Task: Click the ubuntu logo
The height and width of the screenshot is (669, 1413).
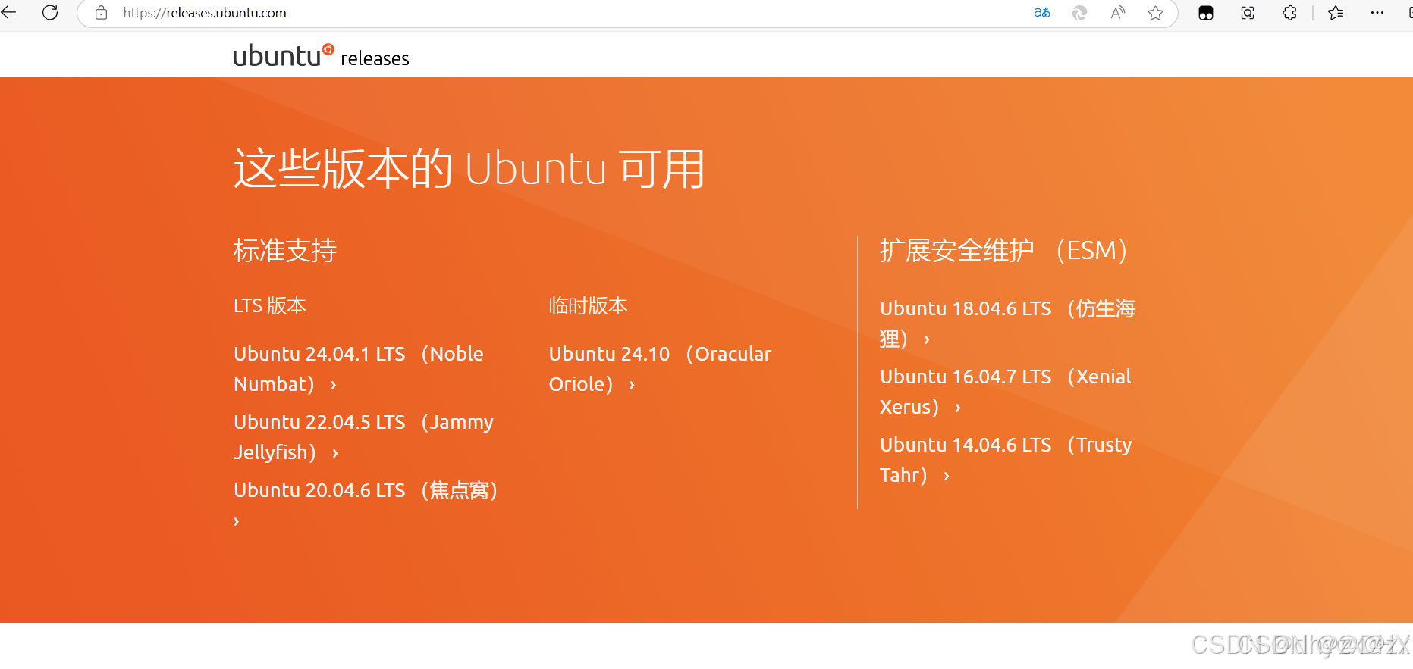Action: 284,55
